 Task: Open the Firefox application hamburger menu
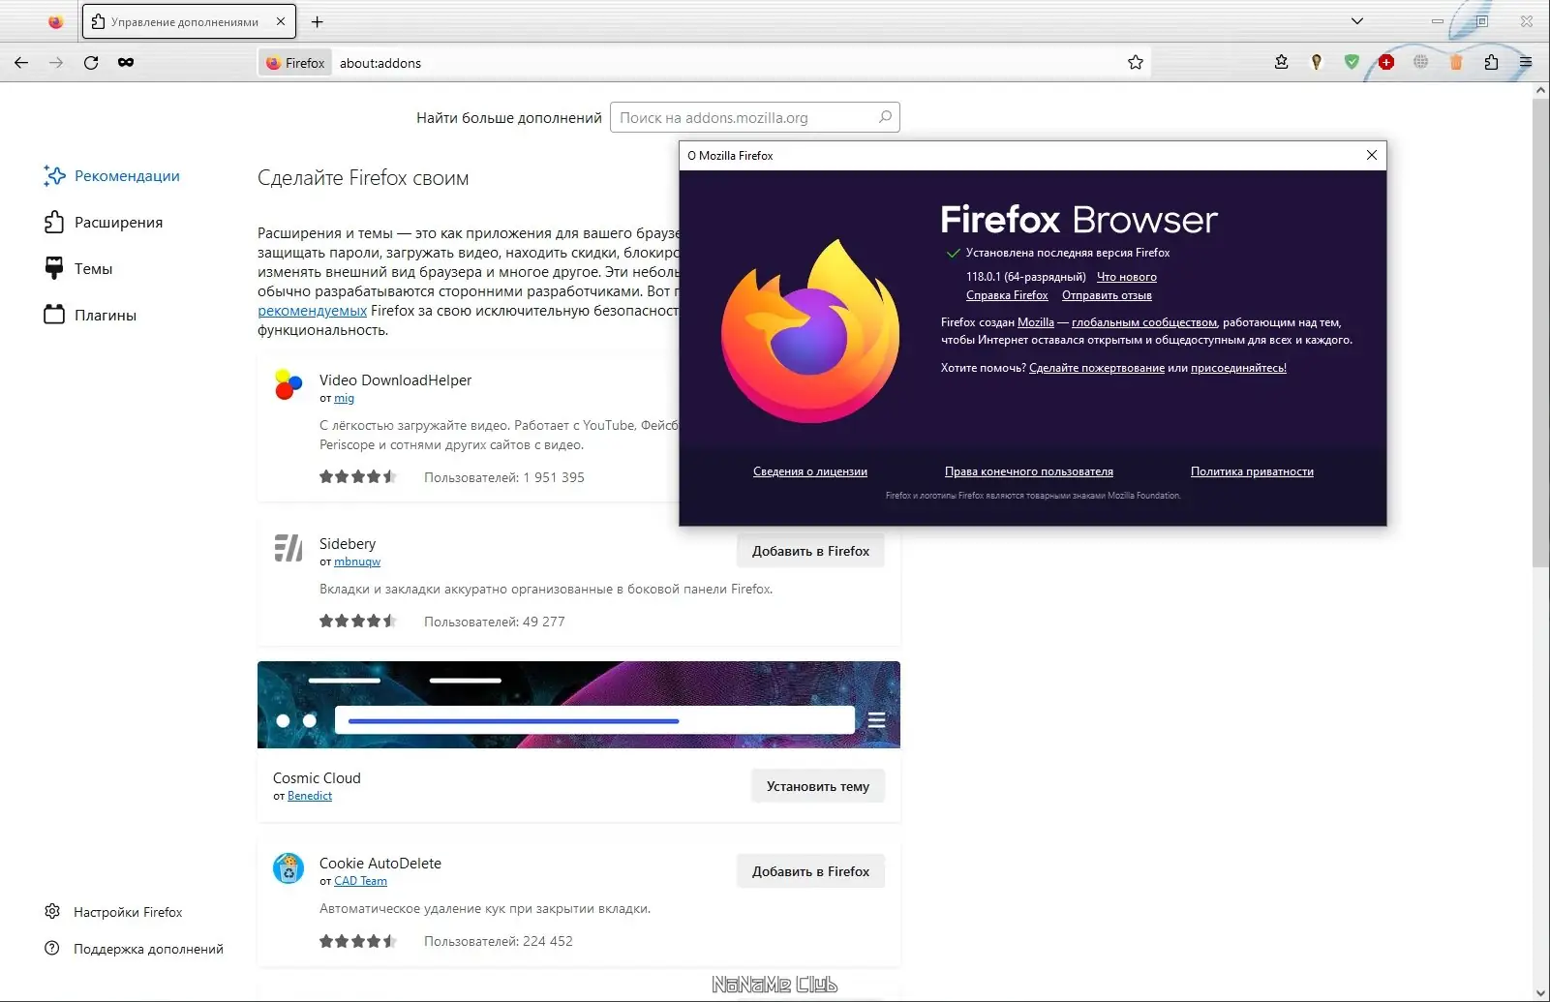pyautogui.click(x=1526, y=63)
